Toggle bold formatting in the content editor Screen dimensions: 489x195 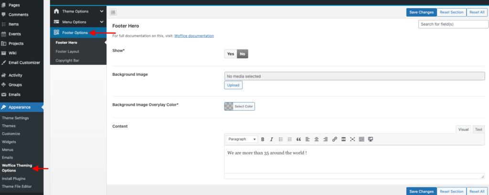(263, 139)
